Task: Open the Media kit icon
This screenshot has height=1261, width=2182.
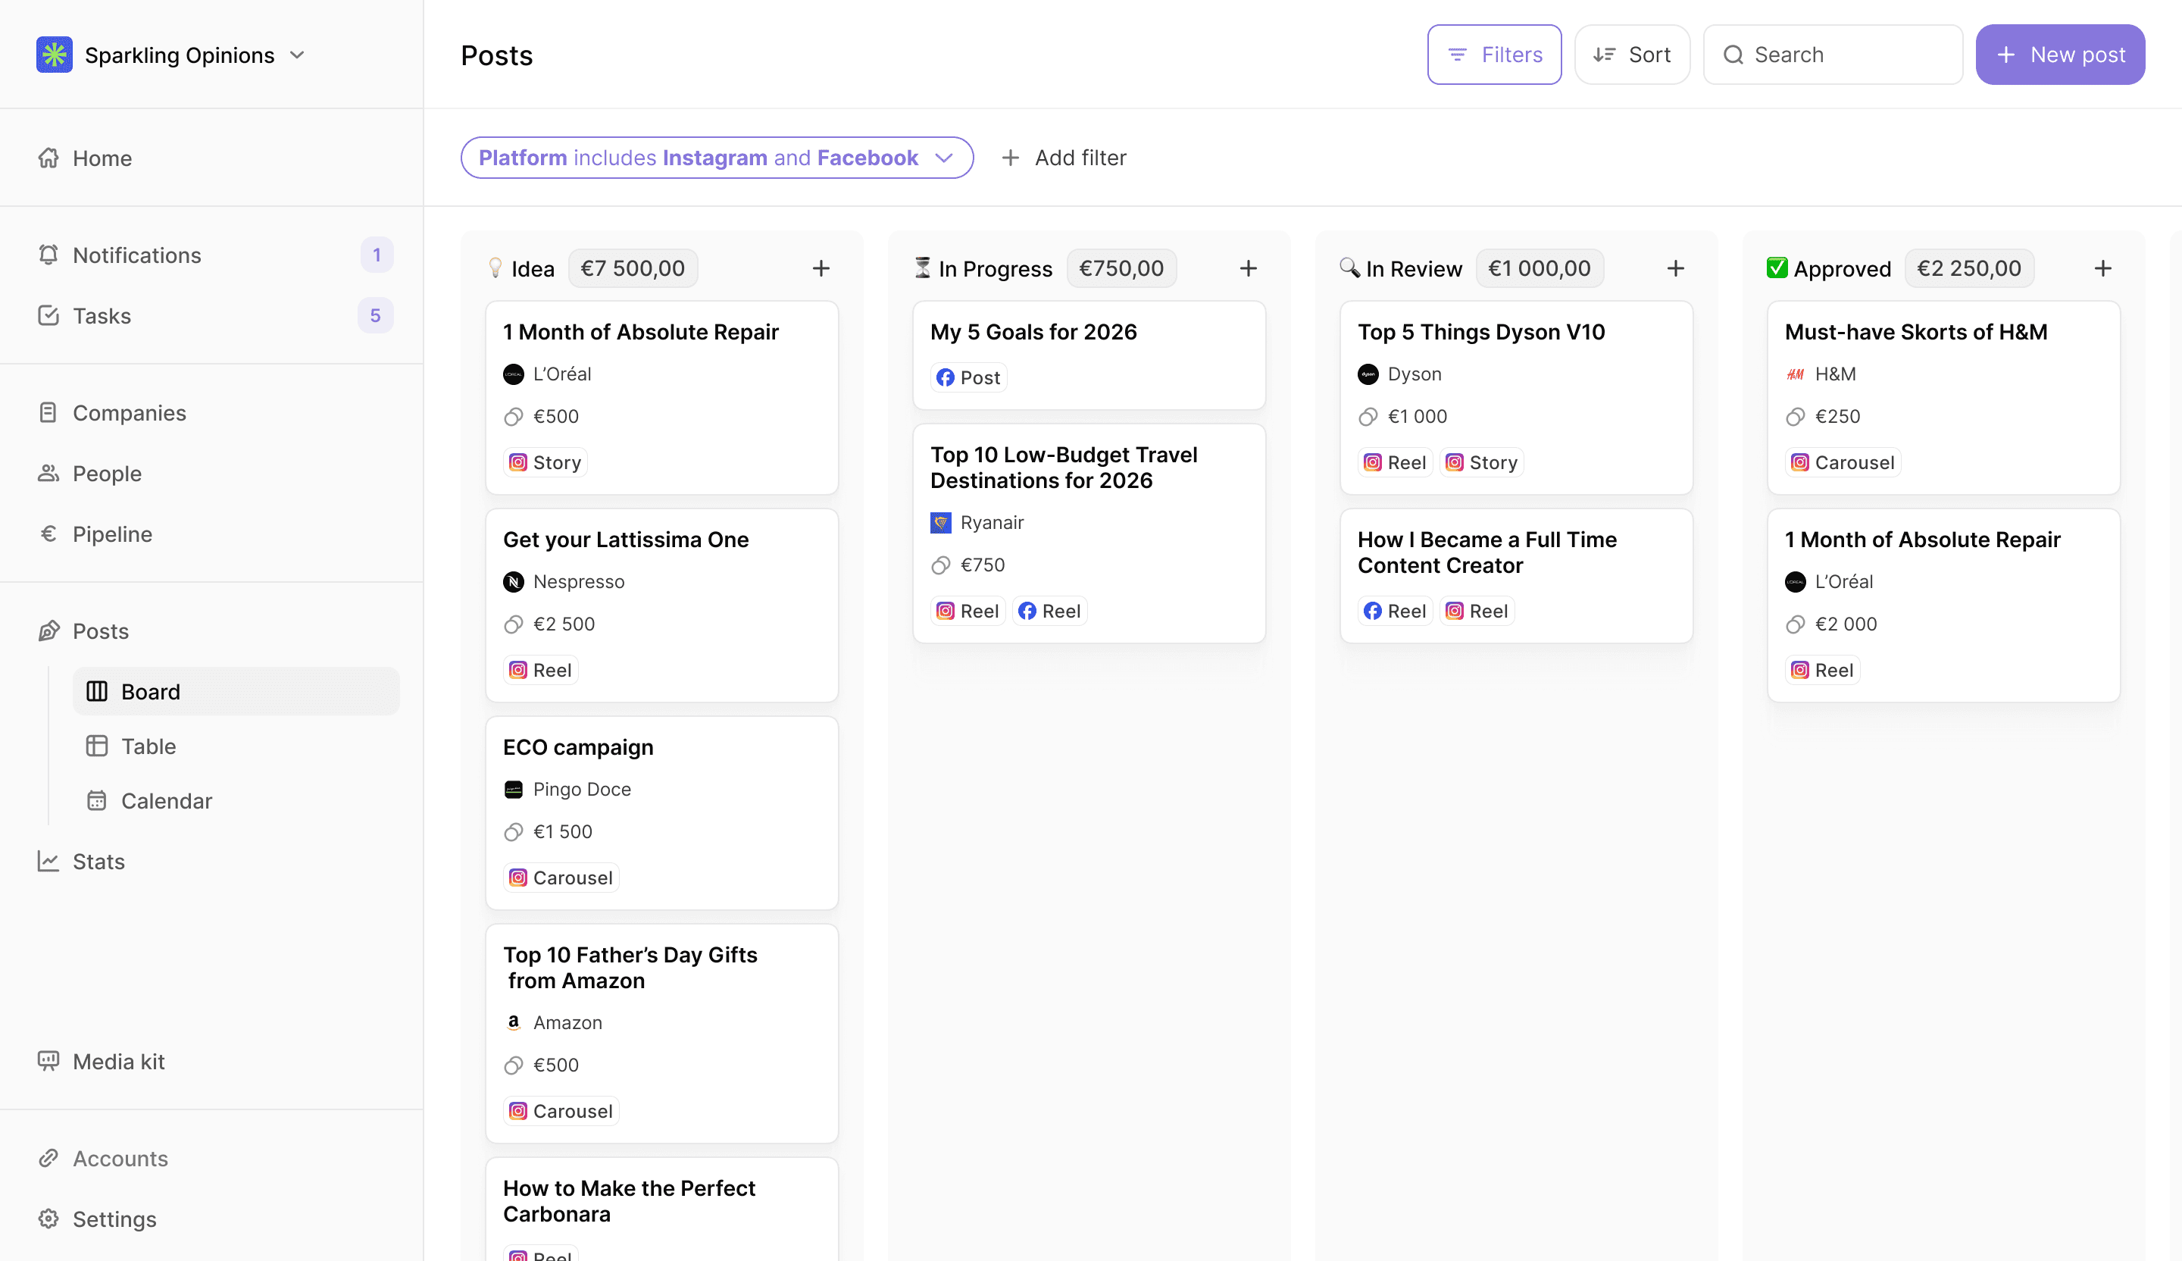Action: pyautogui.click(x=49, y=1060)
